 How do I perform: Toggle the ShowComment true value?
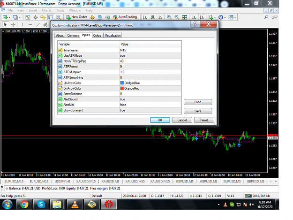coord(150,110)
